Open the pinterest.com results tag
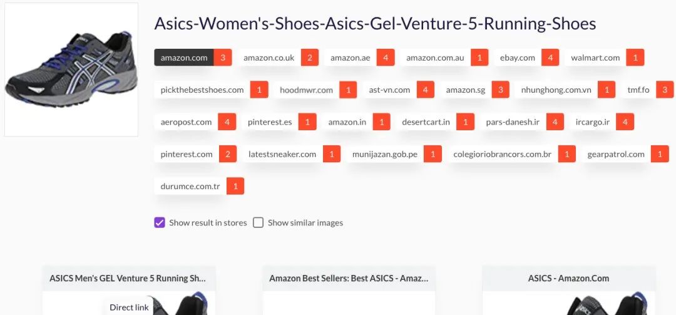The width and height of the screenshot is (676, 315). point(187,154)
